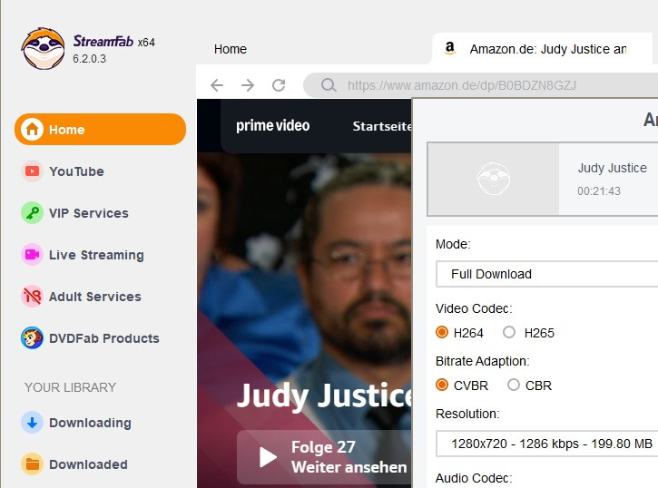Click the Judy Justice video thumbnail placeholder

point(494,179)
